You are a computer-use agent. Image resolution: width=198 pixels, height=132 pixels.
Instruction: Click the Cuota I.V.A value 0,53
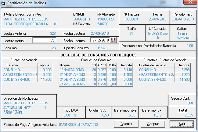[106, 115]
